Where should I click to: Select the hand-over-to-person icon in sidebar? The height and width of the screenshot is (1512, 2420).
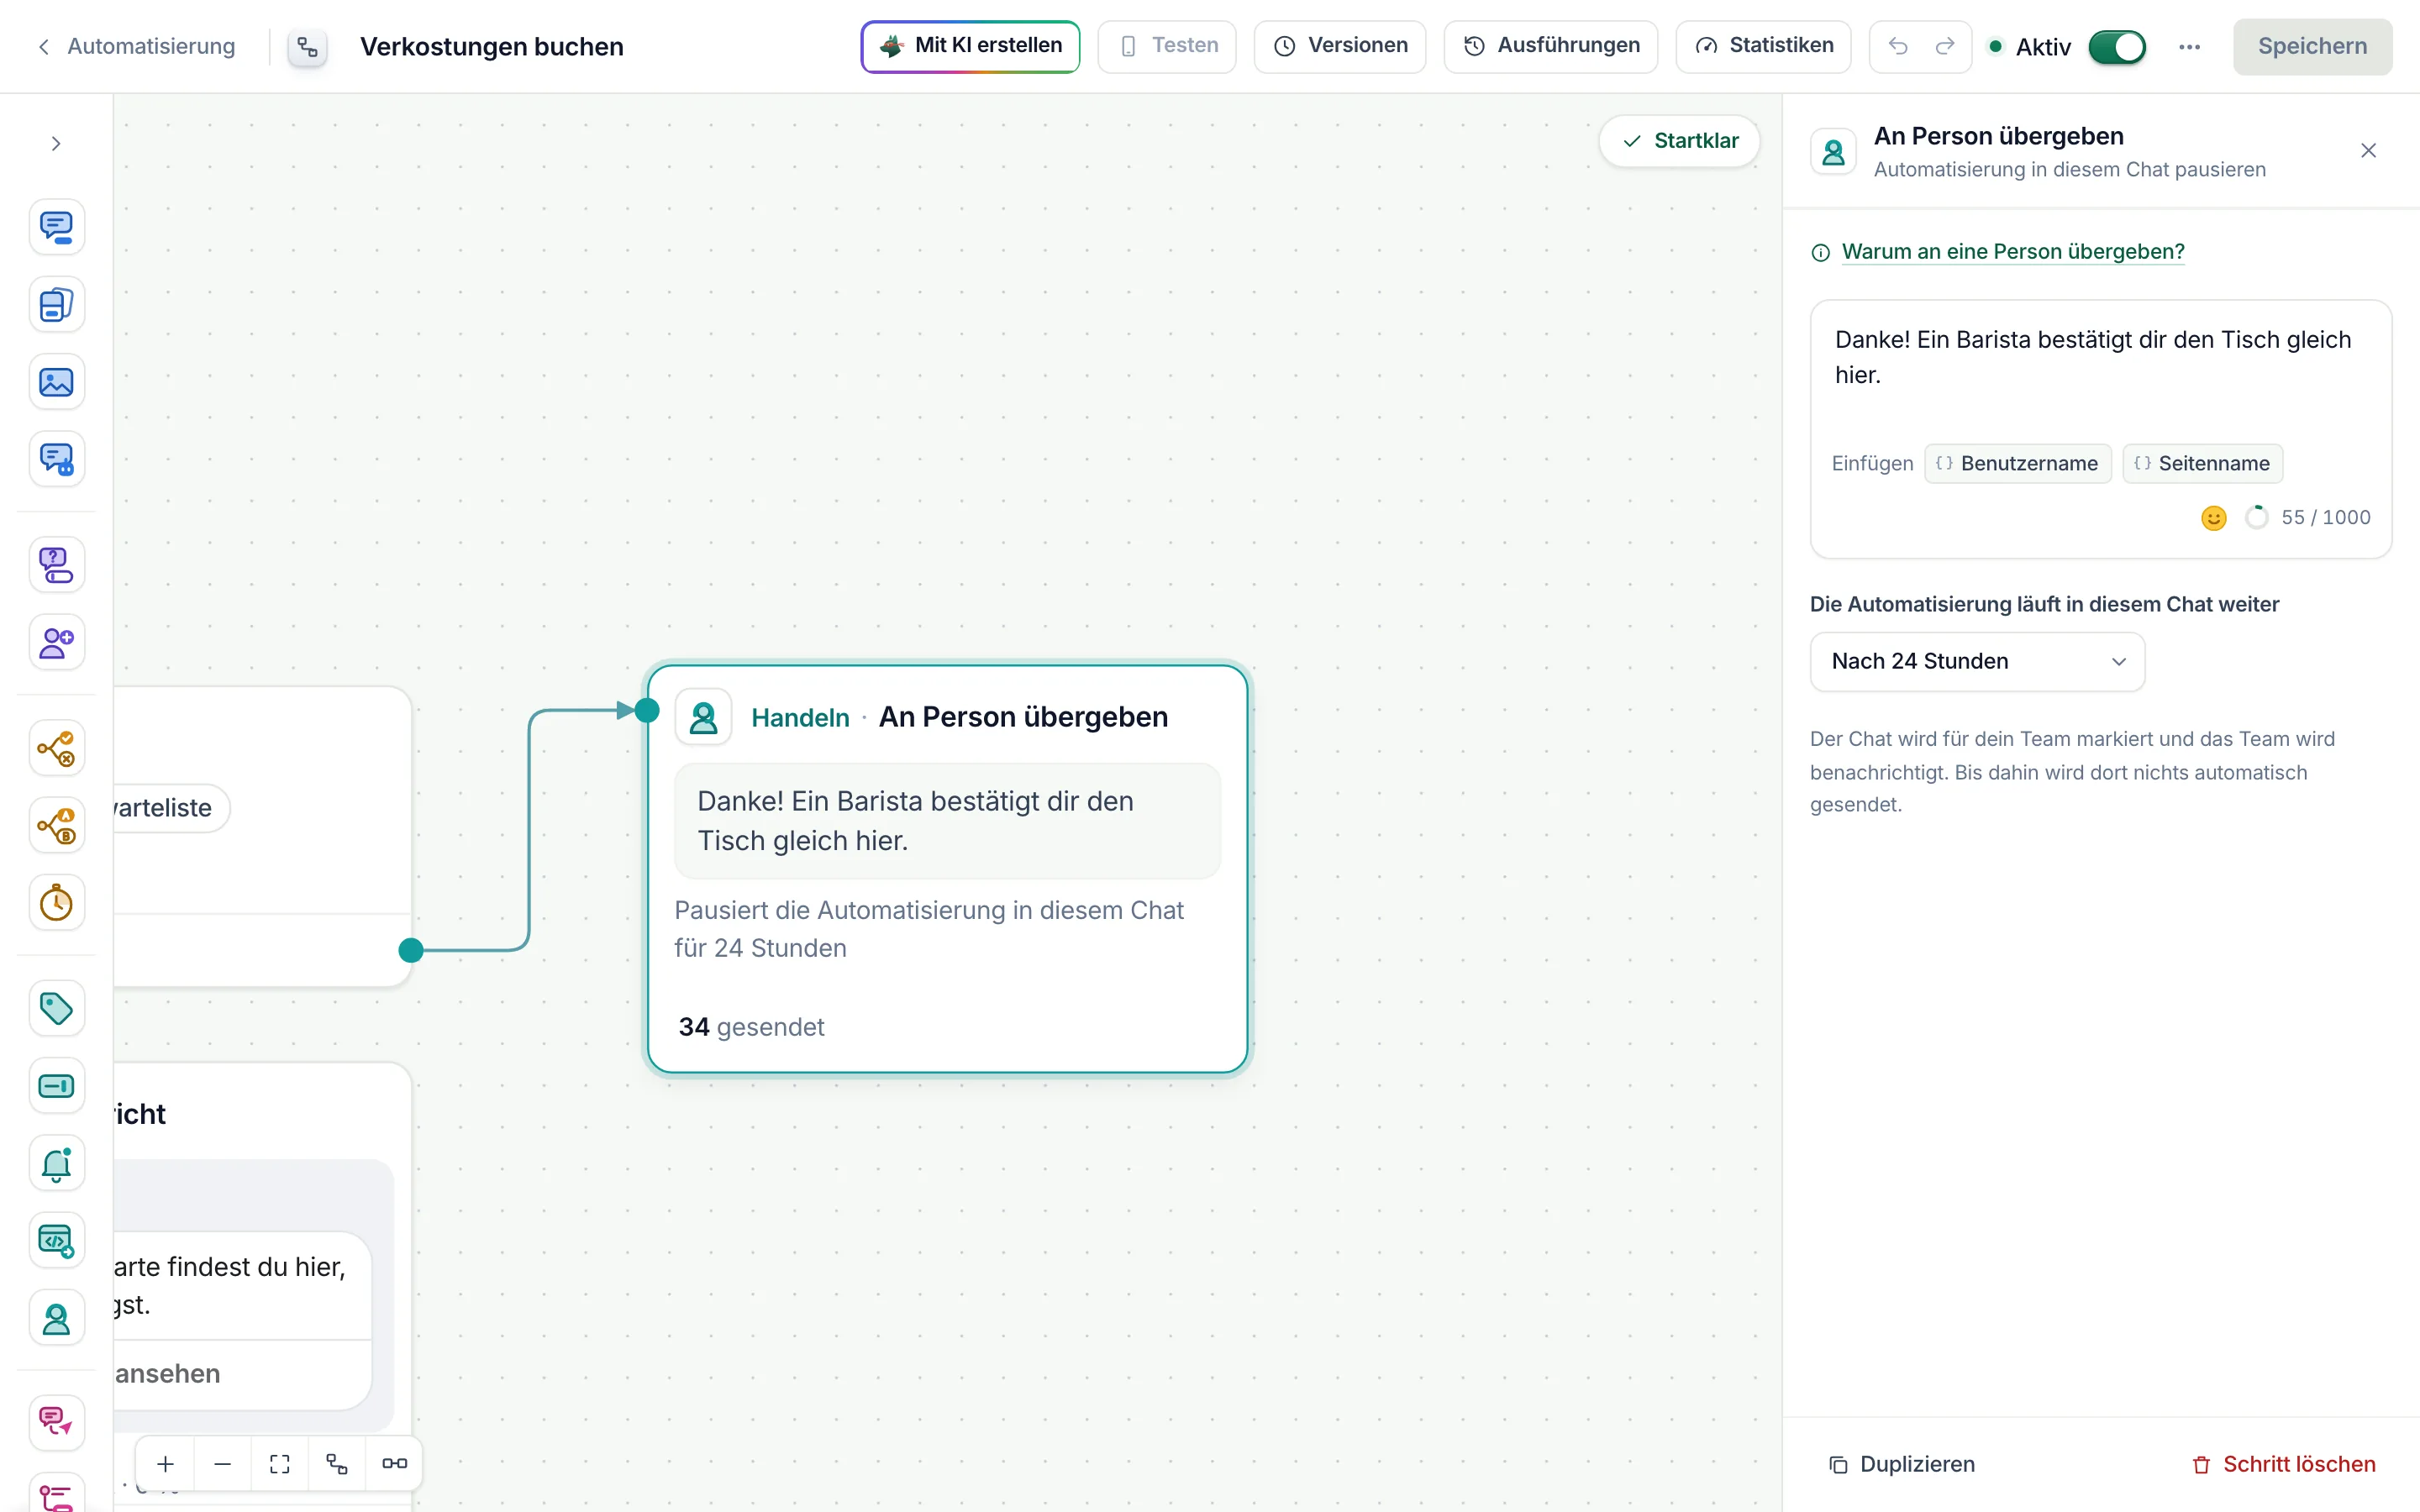point(56,1319)
